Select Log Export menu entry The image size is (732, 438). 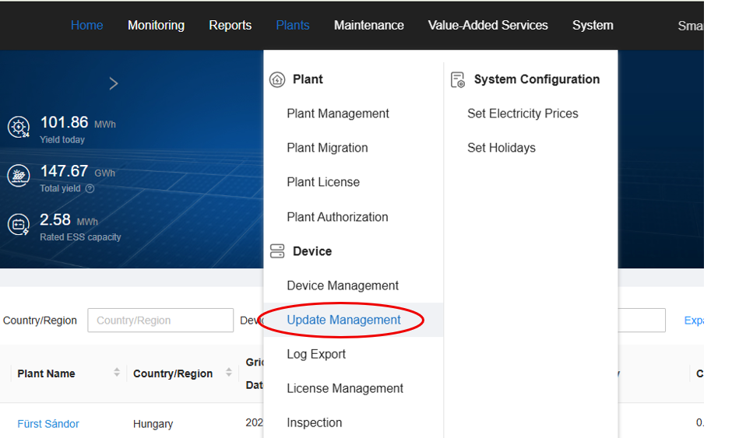(x=316, y=354)
